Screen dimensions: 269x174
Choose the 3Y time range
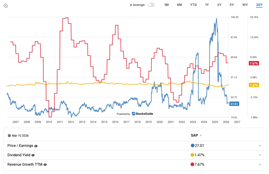219,5
